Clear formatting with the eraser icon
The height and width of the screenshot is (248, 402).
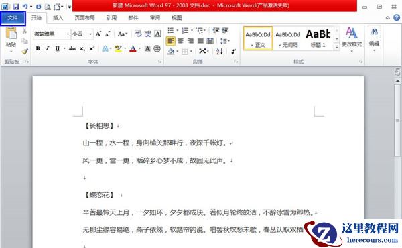coord(138,34)
